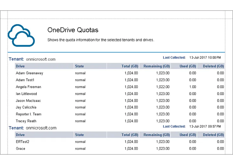Select the 13-Jul-2017 09:57 PM collection timestamp
The width and height of the screenshot is (233, 165).
(205, 126)
